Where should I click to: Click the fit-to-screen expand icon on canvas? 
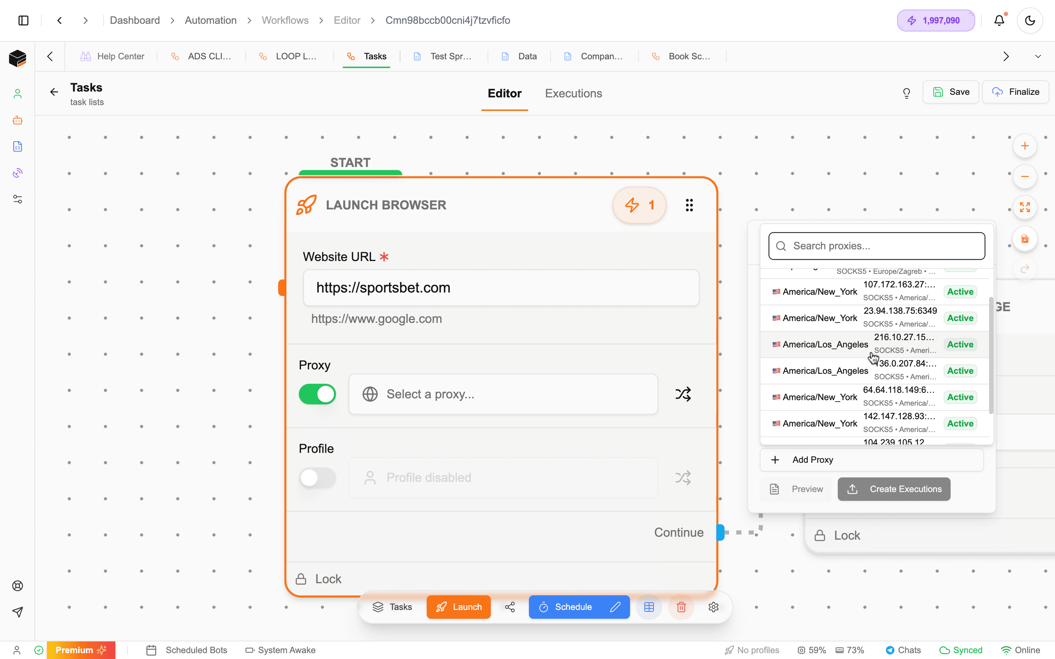1025,208
